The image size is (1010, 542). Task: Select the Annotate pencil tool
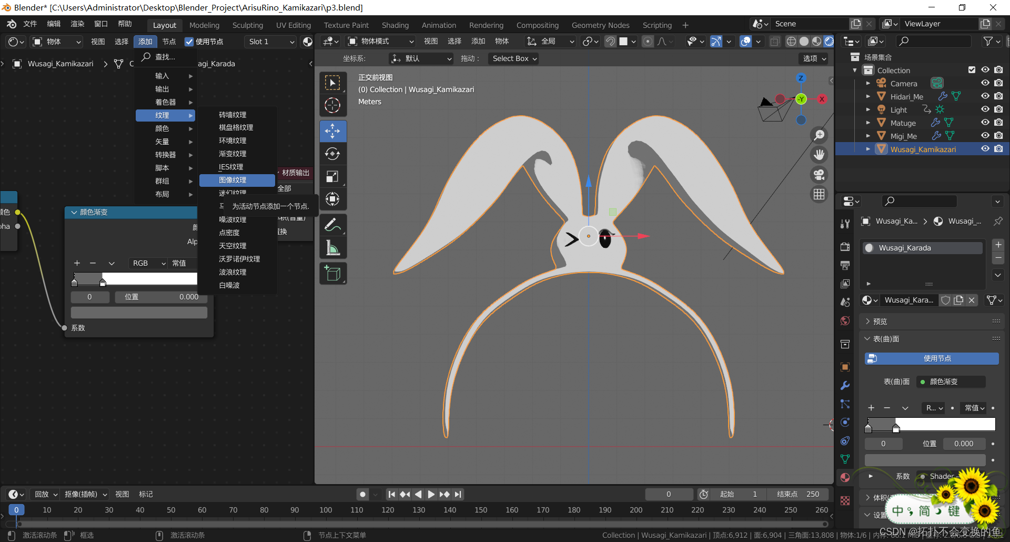click(x=332, y=225)
